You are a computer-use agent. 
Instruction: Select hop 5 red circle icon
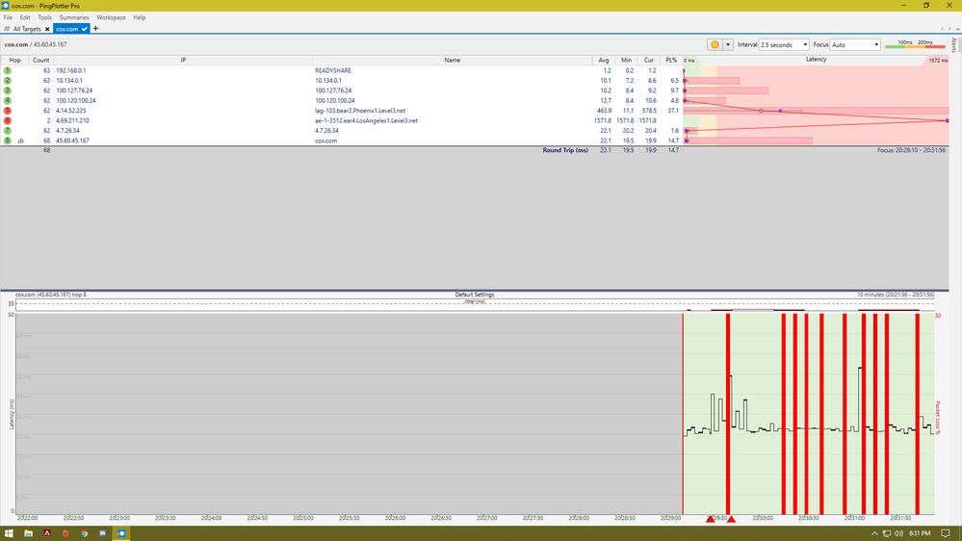(x=8, y=111)
